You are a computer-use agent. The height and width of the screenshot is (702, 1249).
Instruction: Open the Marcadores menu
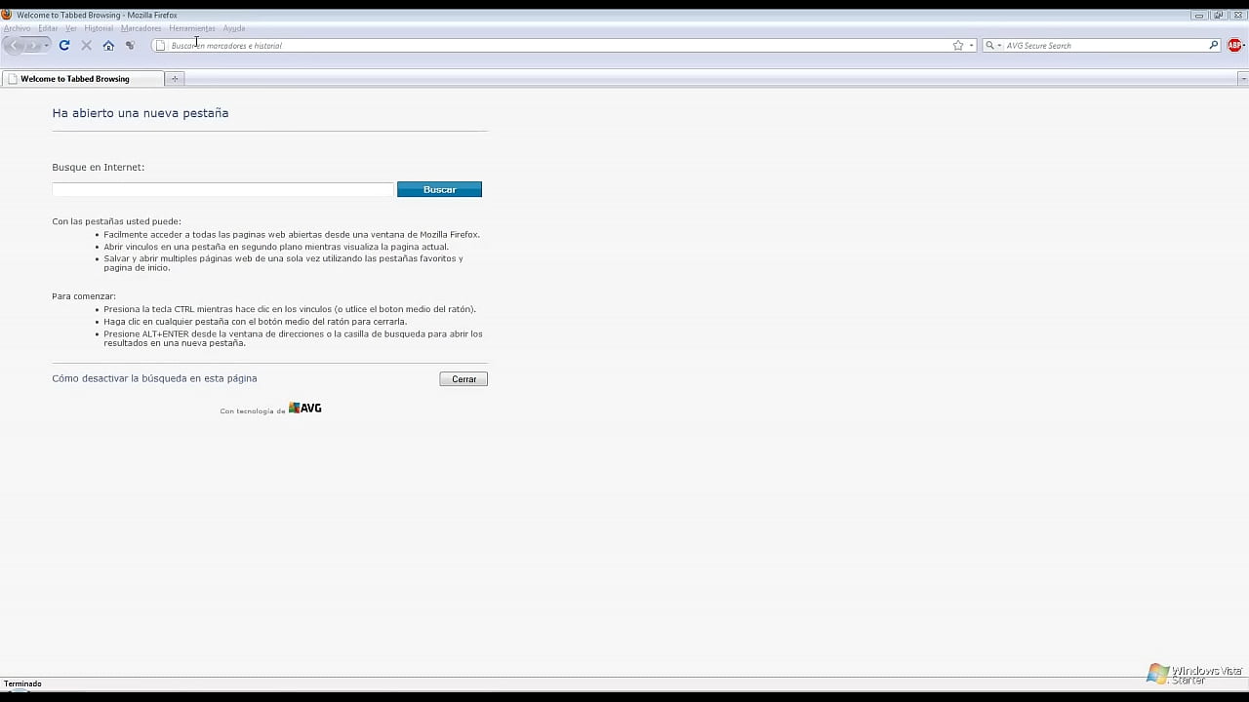141,28
